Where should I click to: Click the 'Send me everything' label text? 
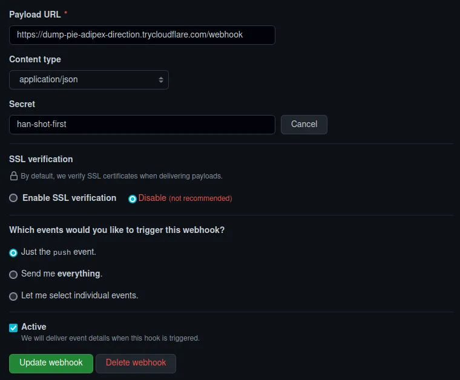pyautogui.click(x=61, y=274)
